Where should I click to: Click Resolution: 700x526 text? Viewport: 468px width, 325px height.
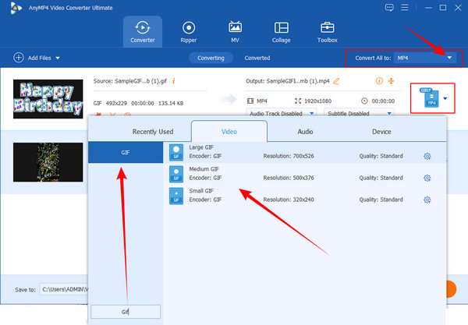click(x=289, y=156)
